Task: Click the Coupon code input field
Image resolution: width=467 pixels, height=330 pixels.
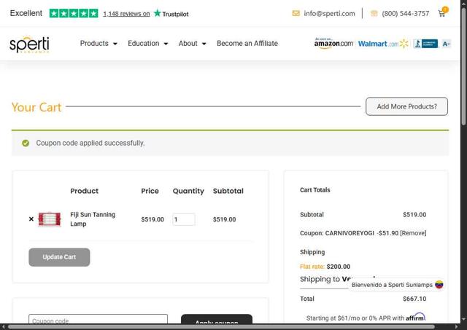Action: 98,319
